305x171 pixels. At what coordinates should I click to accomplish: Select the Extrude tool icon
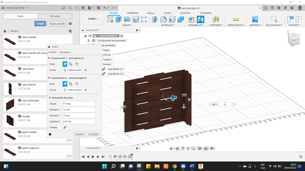(118, 20)
